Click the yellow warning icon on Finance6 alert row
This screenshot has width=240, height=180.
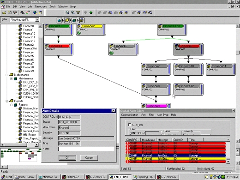pos(127,158)
